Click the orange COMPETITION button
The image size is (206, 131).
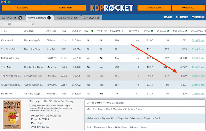65,8
